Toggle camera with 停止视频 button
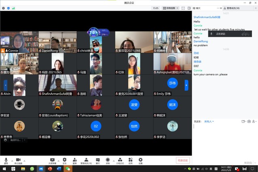Viewport: 258px width, 172px height. tap(18, 160)
